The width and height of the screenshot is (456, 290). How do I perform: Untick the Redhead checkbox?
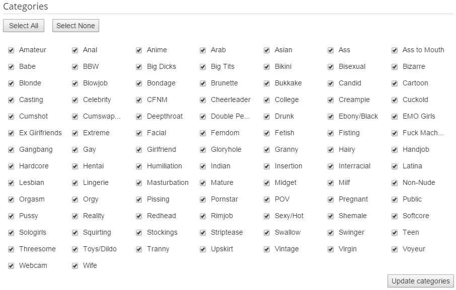[139, 216]
